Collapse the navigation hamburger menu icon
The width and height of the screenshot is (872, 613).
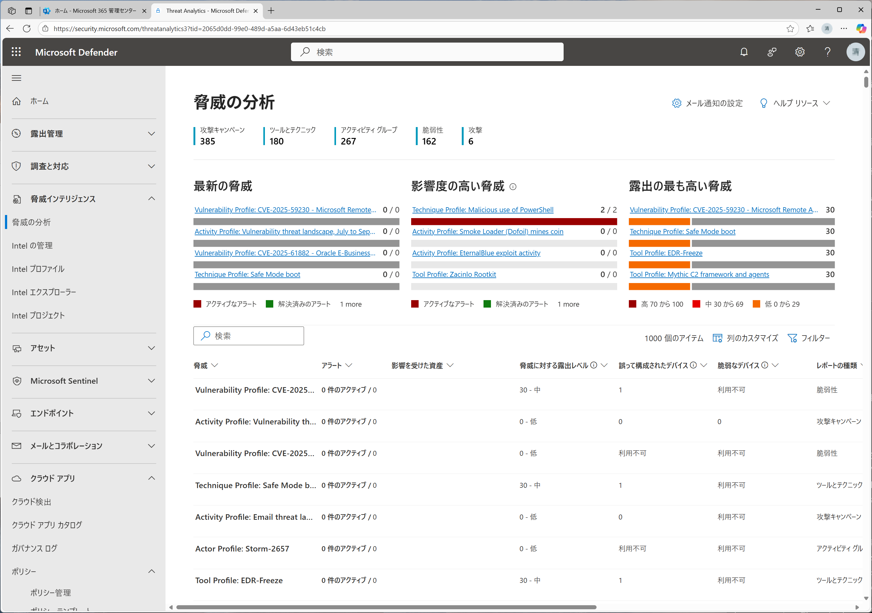16,78
